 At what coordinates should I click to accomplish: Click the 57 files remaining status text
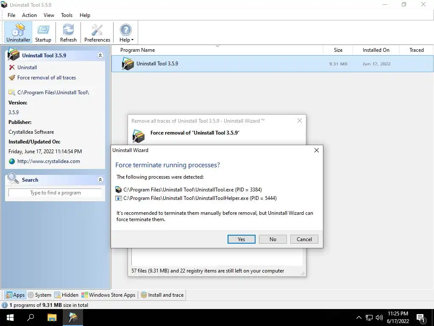pos(208,271)
